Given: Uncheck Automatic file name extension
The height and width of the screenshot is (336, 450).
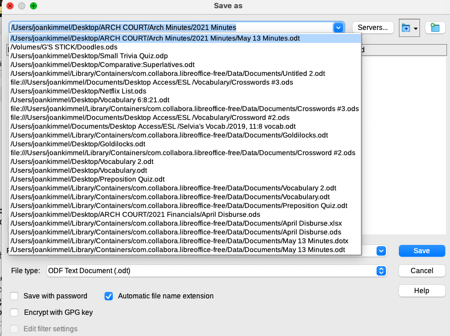Looking at the screenshot, I should (109, 296).
